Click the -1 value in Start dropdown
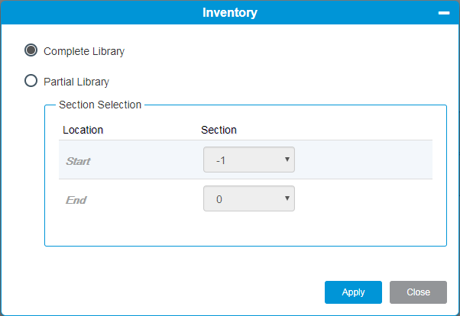Screen dimensions: 460x316 pyautogui.click(x=221, y=160)
